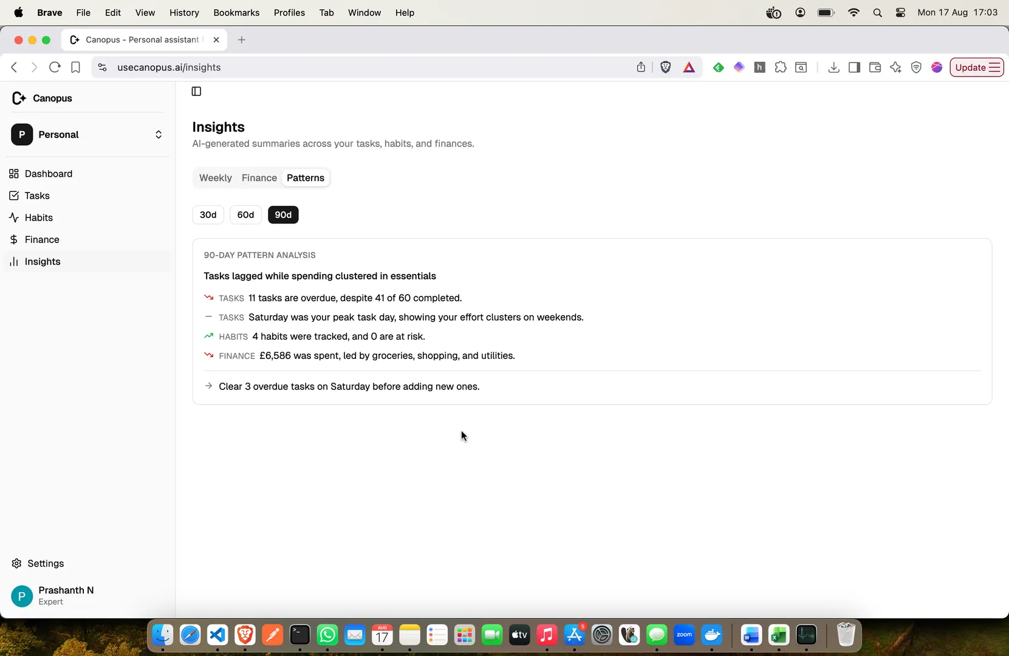This screenshot has width=1009, height=656.
Task: Open a new browser tab with plus button
Action: tap(242, 40)
